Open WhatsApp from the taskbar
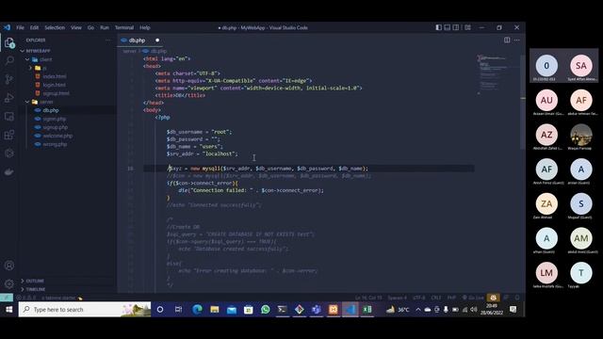 266,310
